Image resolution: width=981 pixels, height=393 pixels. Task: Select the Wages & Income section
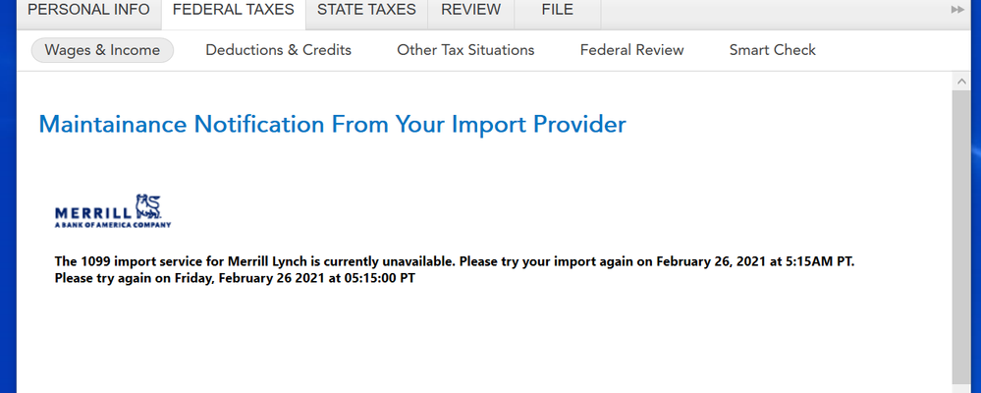[x=102, y=50]
